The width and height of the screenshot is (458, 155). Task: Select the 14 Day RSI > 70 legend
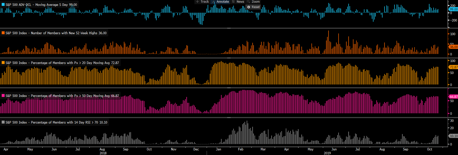[x=56, y=122]
